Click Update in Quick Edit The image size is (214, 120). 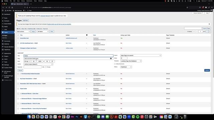pos(207,70)
